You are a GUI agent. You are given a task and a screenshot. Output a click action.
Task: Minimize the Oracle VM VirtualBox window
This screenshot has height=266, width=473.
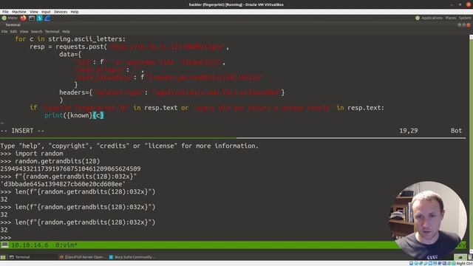tap(452, 4)
